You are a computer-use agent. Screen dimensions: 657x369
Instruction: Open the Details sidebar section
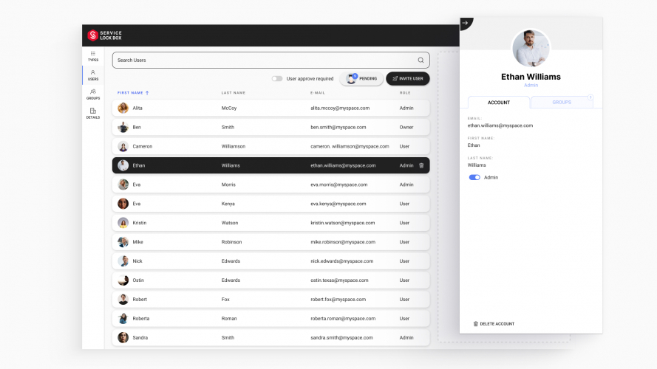click(92, 113)
